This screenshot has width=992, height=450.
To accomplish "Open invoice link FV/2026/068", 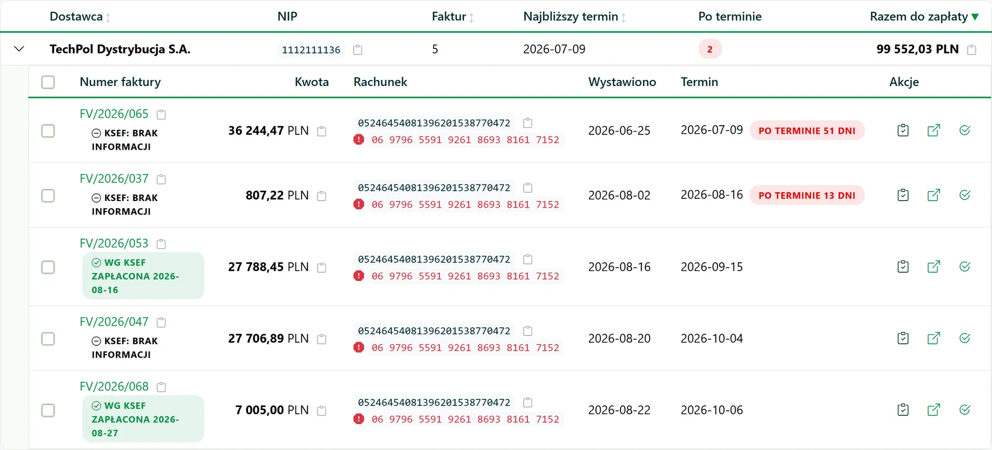I will pyautogui.click(x=114, y=387).
